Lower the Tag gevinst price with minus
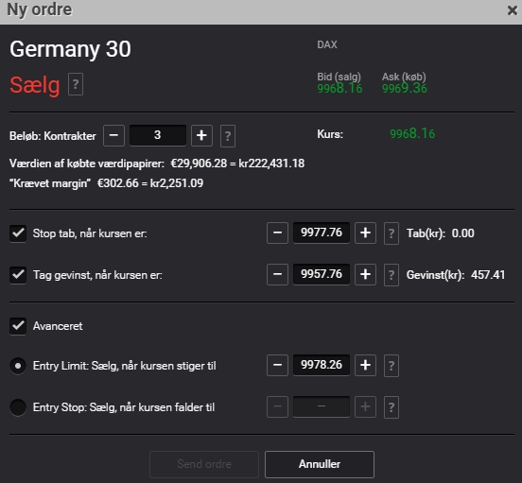The image size is (522, 483). click(x=277, y=274)
